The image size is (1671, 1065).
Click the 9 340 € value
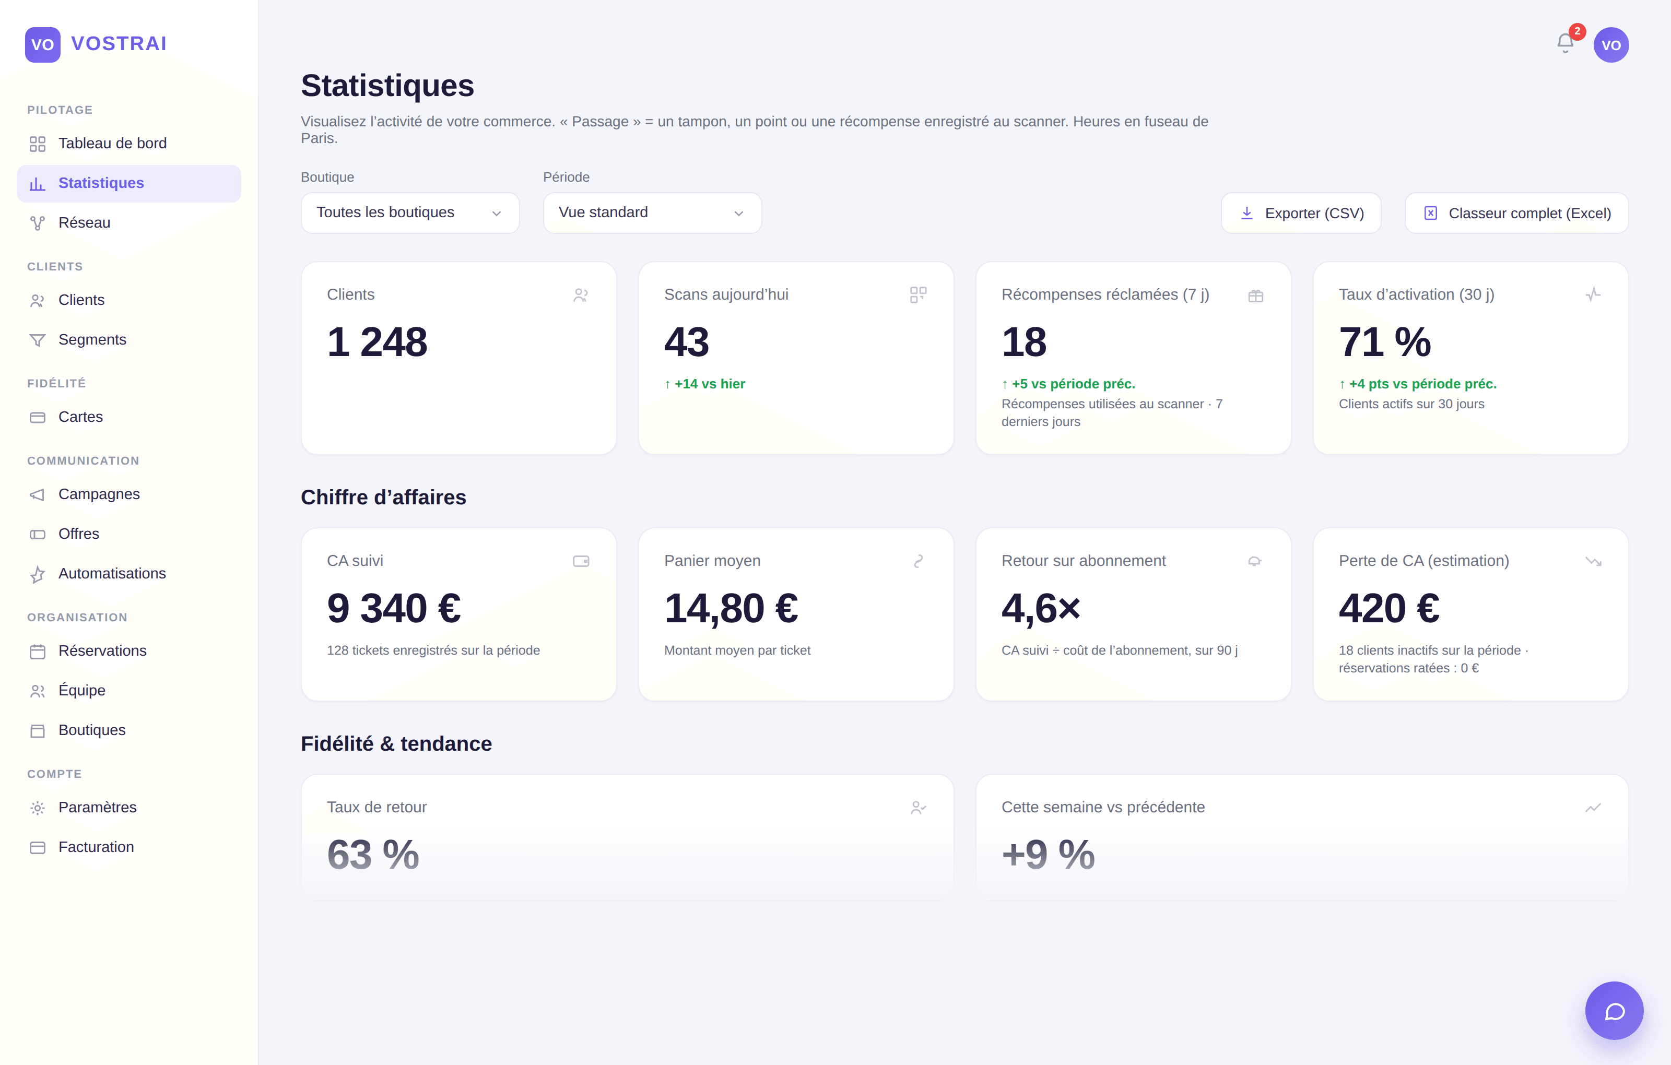click(x=394, y=609)
